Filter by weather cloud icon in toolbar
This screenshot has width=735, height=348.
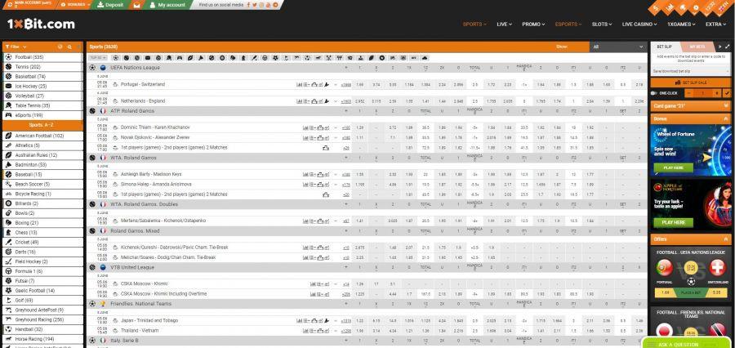[x=425, y=58]
